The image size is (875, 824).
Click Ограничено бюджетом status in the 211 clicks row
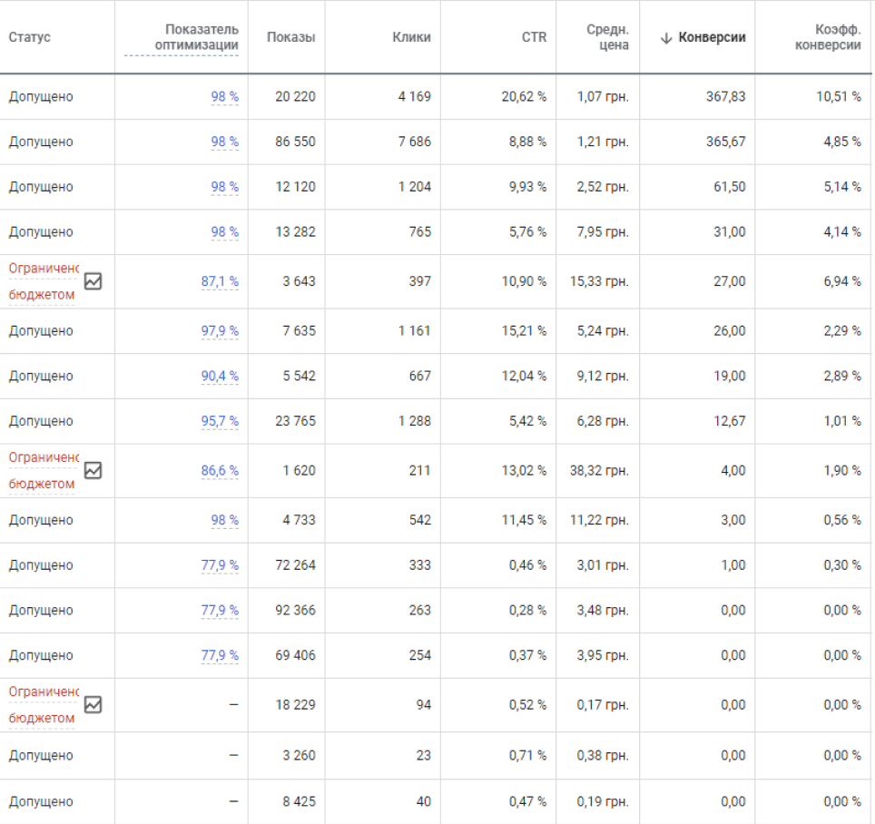pyautogui.click(x=44, y=470)
